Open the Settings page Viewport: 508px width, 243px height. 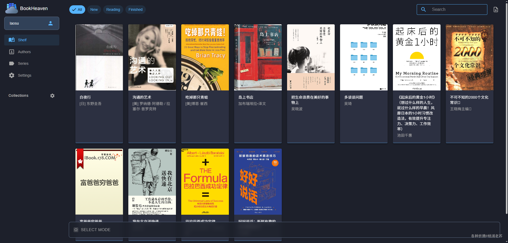coord(32,75)
